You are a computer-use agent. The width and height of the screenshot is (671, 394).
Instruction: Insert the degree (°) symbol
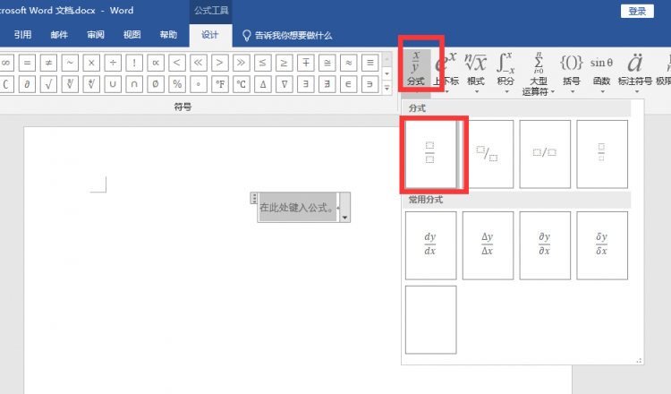click(x=198, y=84)
